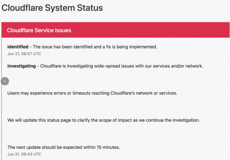Click the phrase "scope of impact"
The height and width of the screenshot is (160, 230).
103,120
